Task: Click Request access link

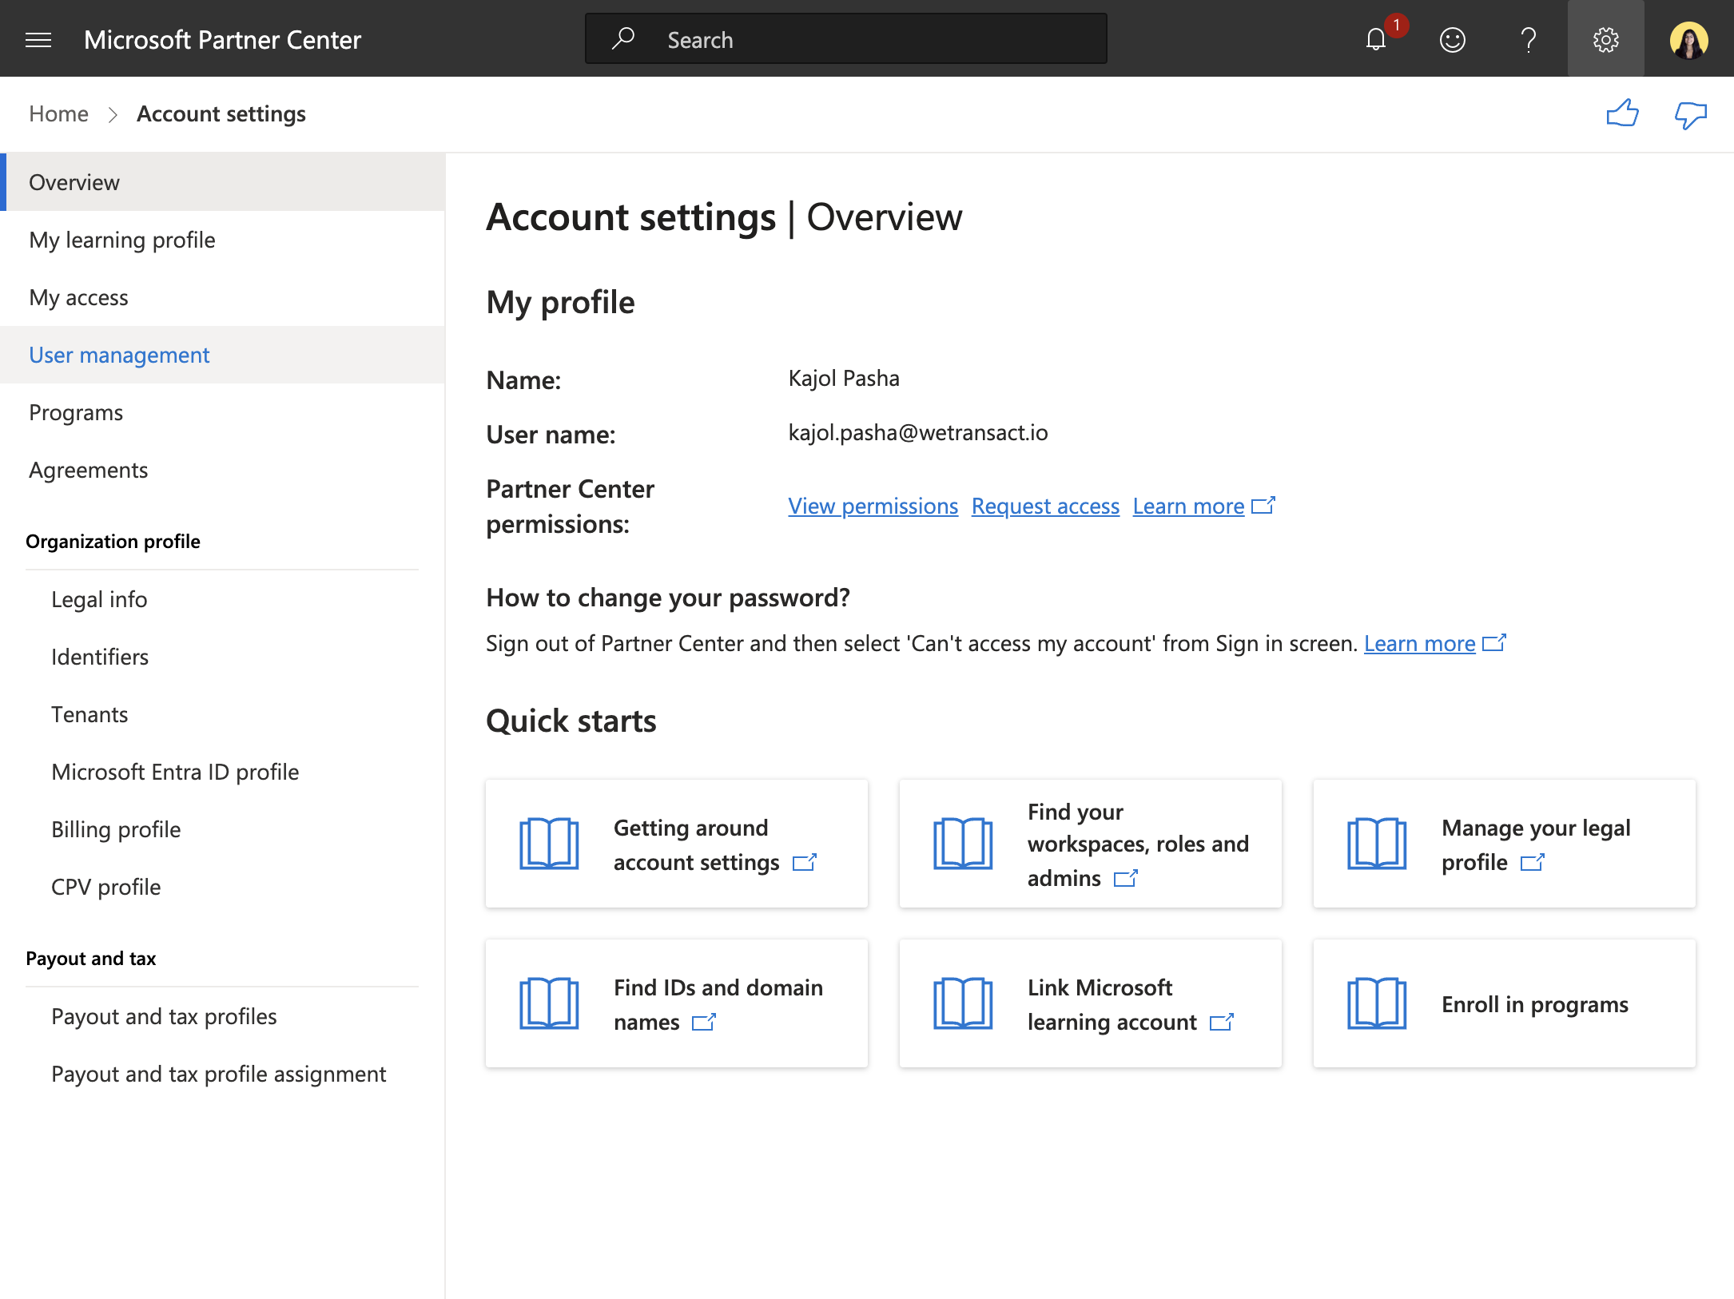Action: 1045,506
